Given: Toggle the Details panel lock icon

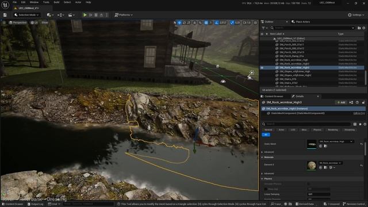Looking at the screenshot, I should tap(363, 102).
